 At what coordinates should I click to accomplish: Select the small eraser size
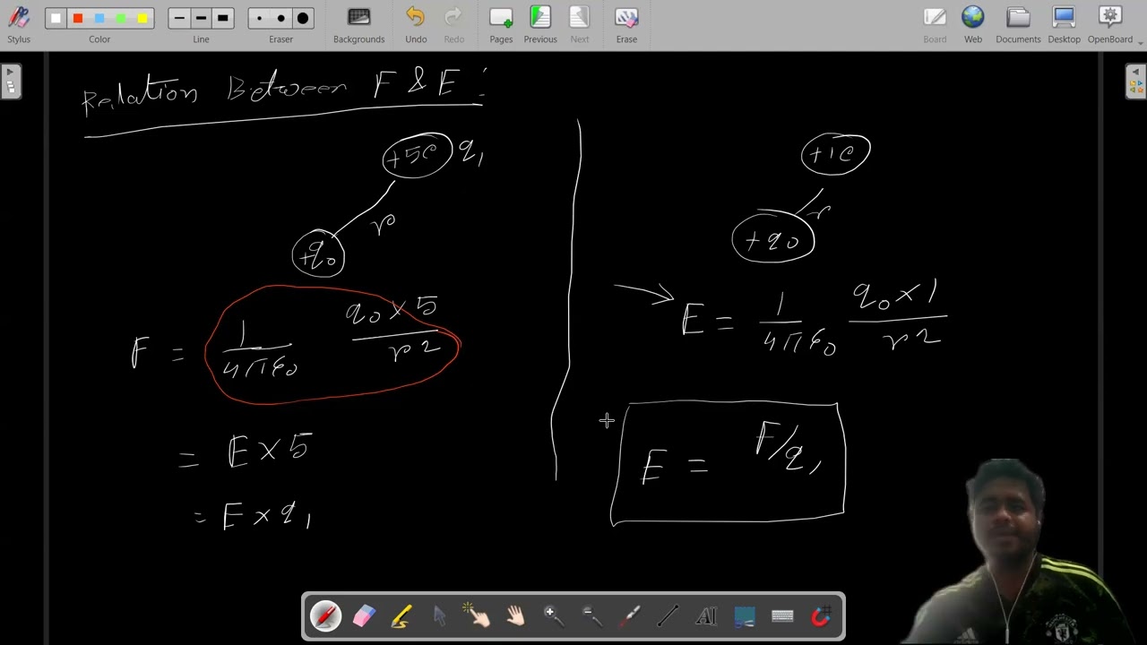point(259,18)
